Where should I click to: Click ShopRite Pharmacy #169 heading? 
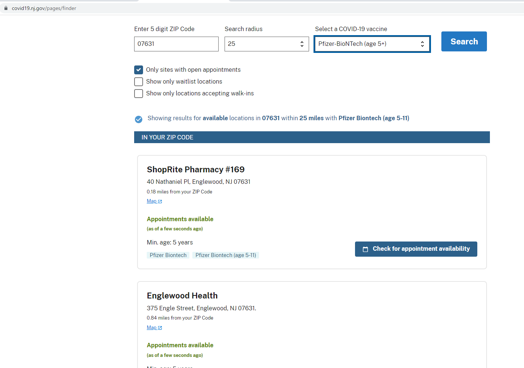point(196,169)
